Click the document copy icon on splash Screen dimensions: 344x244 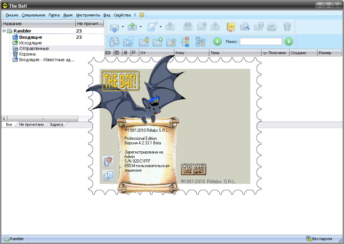click(108, 175)
